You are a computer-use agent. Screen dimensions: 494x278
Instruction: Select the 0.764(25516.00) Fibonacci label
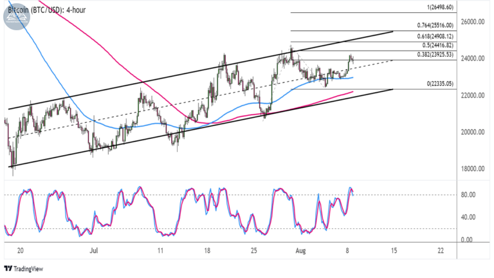tap(435, 25)
